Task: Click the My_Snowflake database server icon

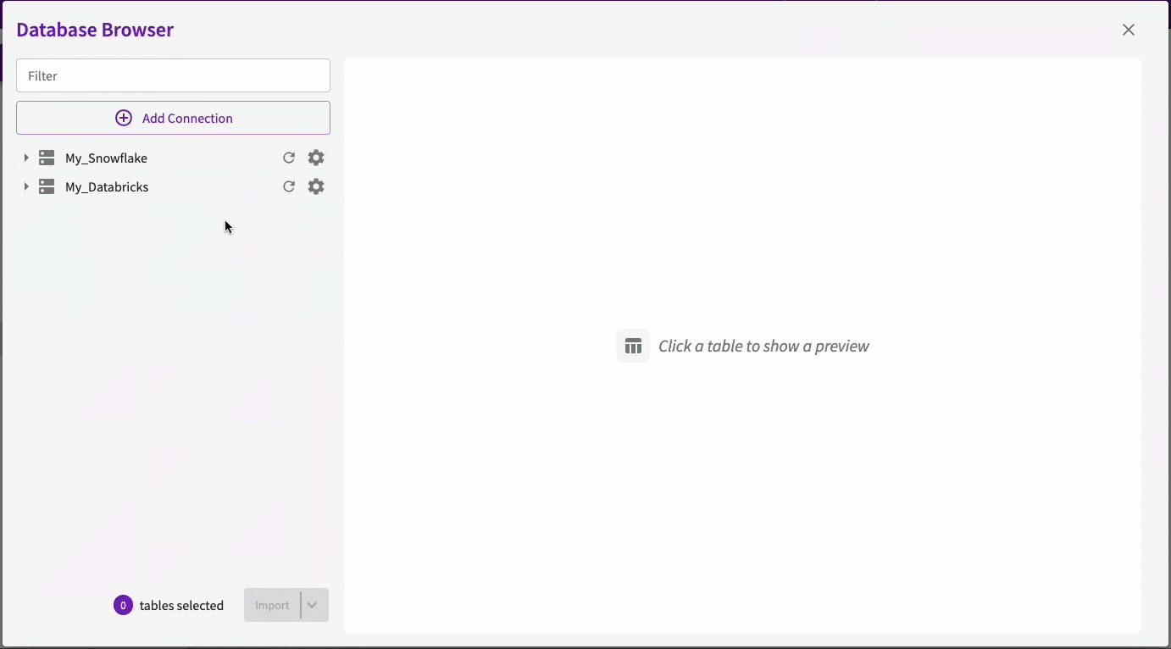Action: point(47,158)
